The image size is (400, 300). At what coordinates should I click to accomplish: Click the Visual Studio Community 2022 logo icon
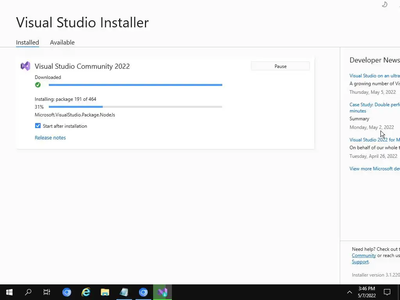pyautogui.click(x=25, y=66)
